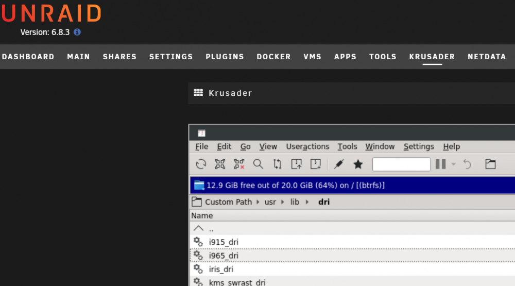This screenshot has width=515, height=286.
Task: Click the Unpack archive toolbar icon
Action: tap(296, 164)
